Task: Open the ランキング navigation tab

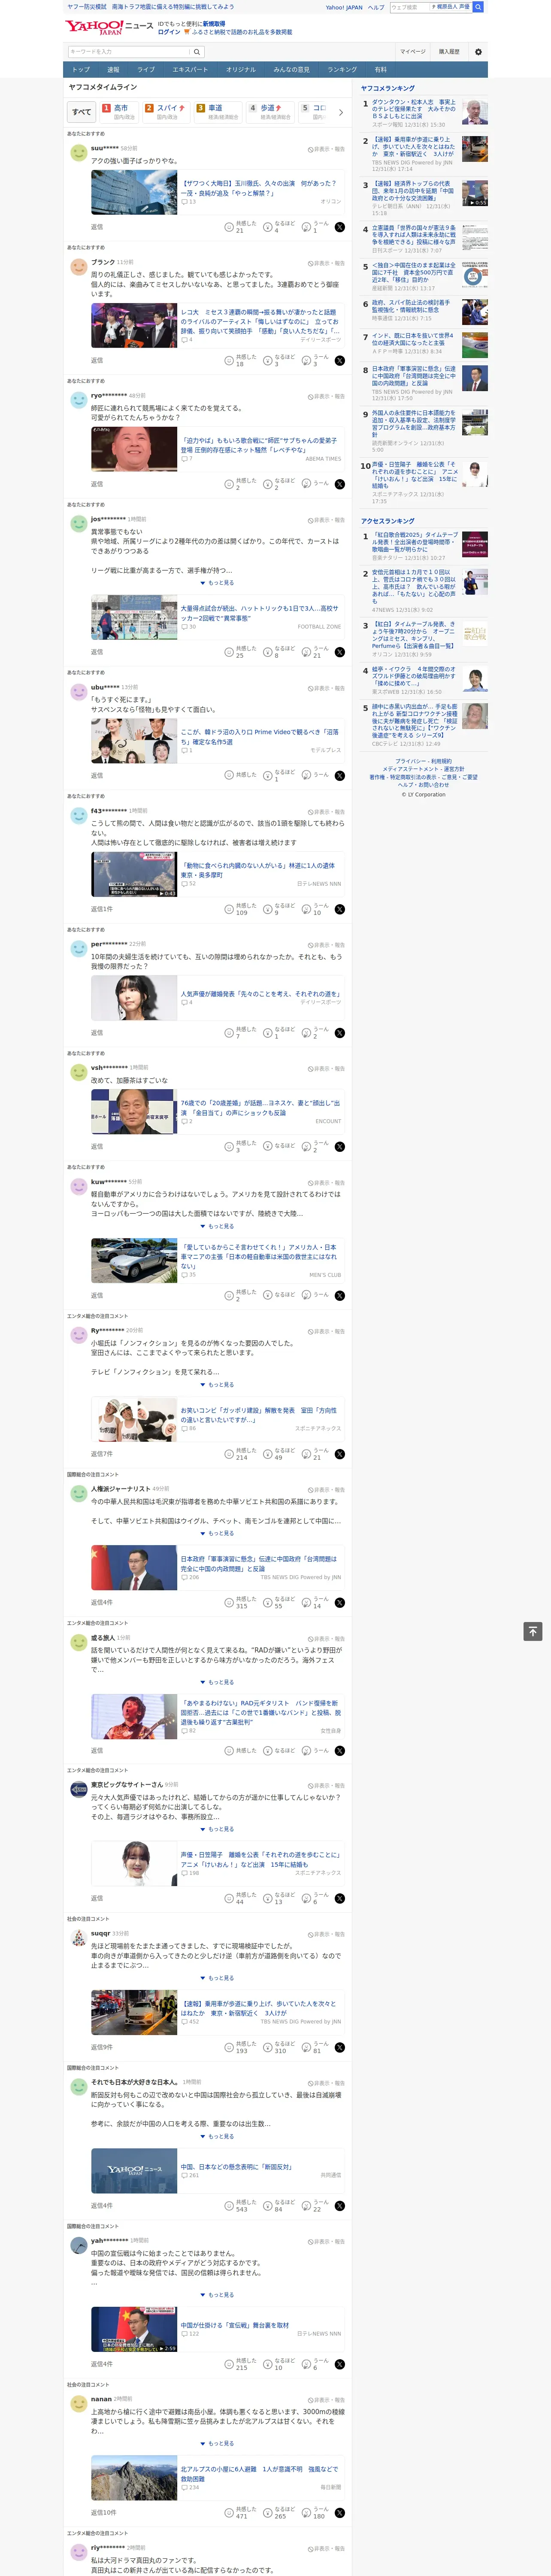Action: 342,70
